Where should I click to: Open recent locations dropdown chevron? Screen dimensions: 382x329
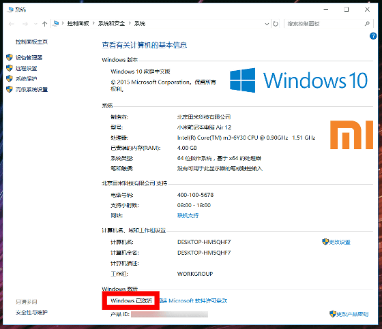pos(35,24)
